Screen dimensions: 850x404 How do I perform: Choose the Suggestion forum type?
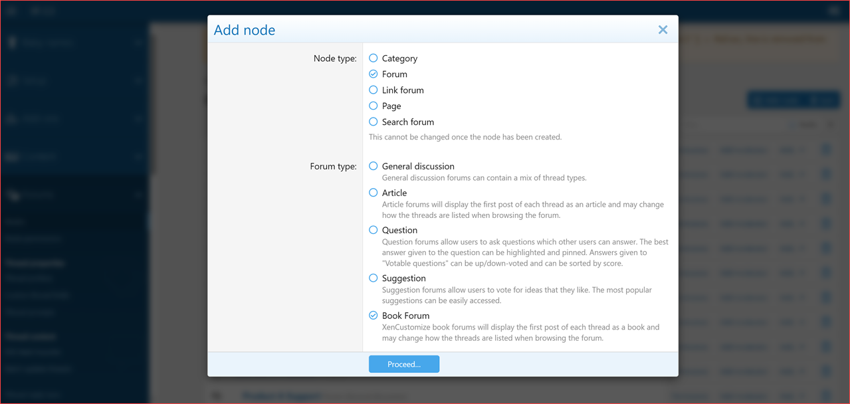pos(373,278)
